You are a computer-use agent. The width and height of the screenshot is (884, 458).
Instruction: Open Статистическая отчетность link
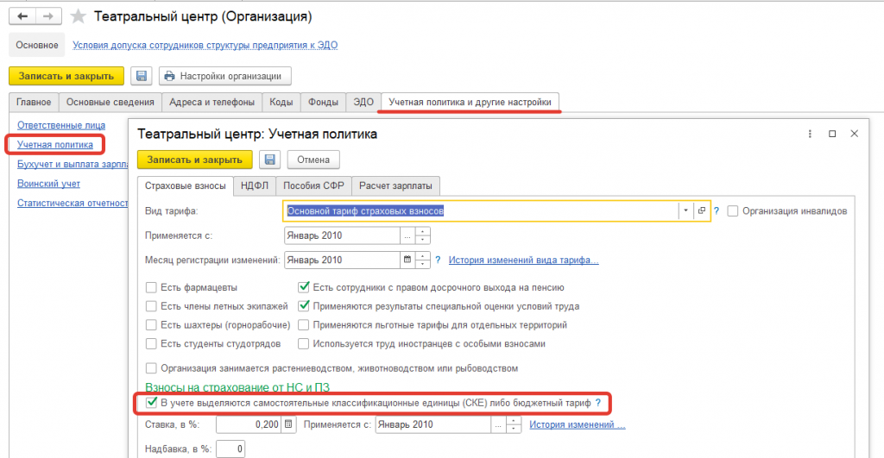[x=73, y=203]
